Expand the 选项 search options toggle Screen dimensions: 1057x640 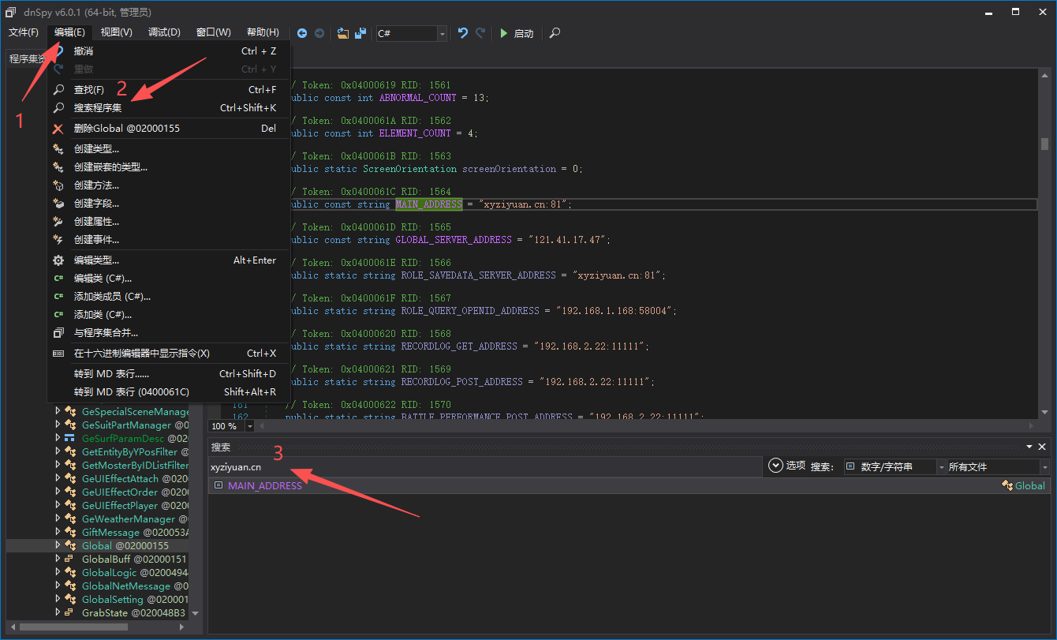775,466
